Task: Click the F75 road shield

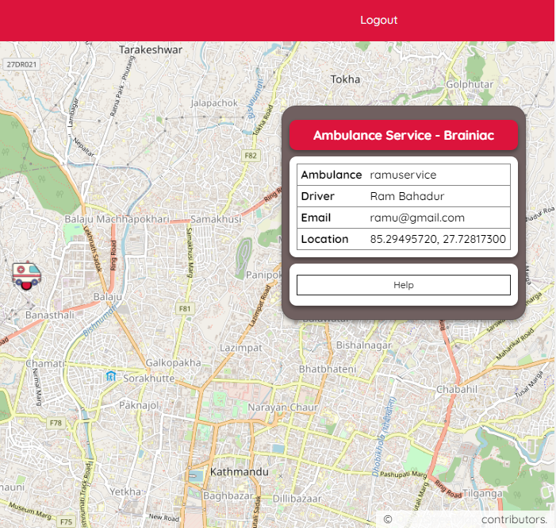Action: (x=67, y=522)
